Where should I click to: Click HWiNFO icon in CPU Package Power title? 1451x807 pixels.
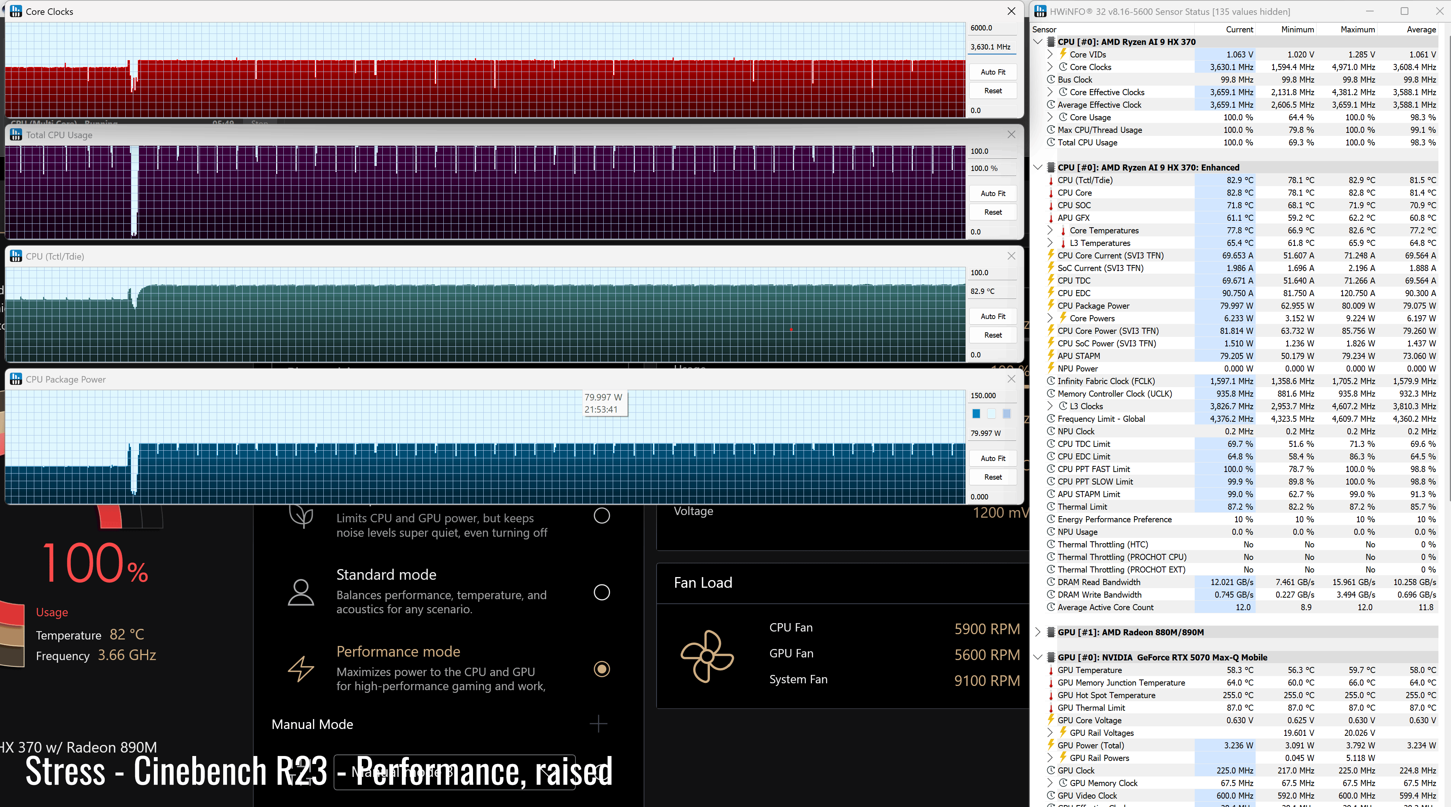[16, 380]
